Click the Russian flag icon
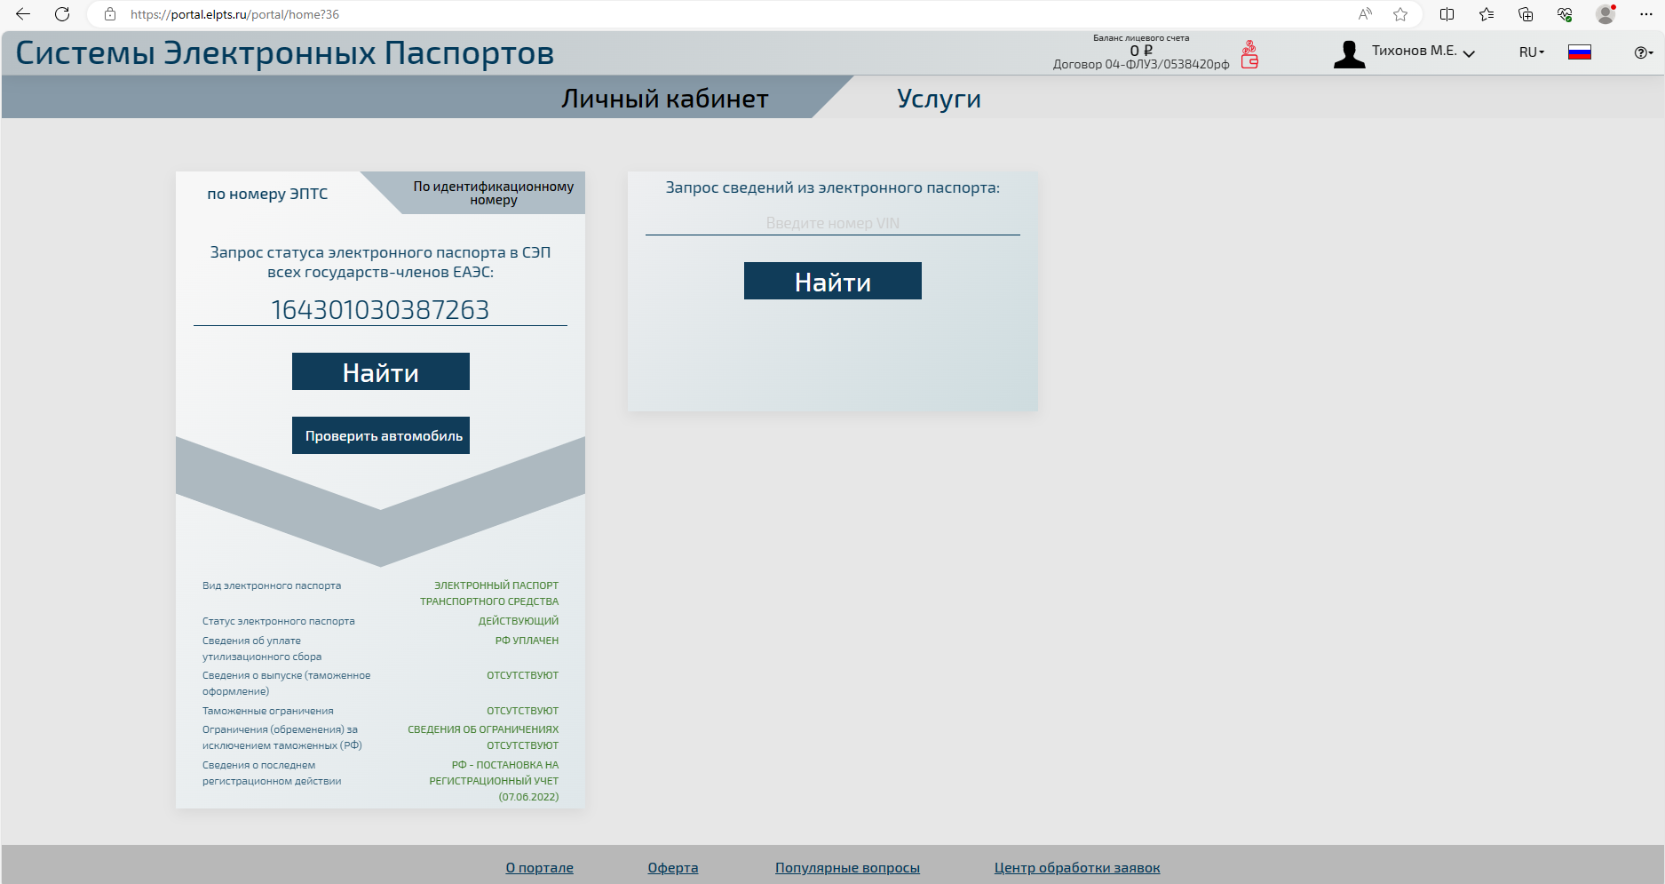The image size is (1665, 884). (1580, 52)
